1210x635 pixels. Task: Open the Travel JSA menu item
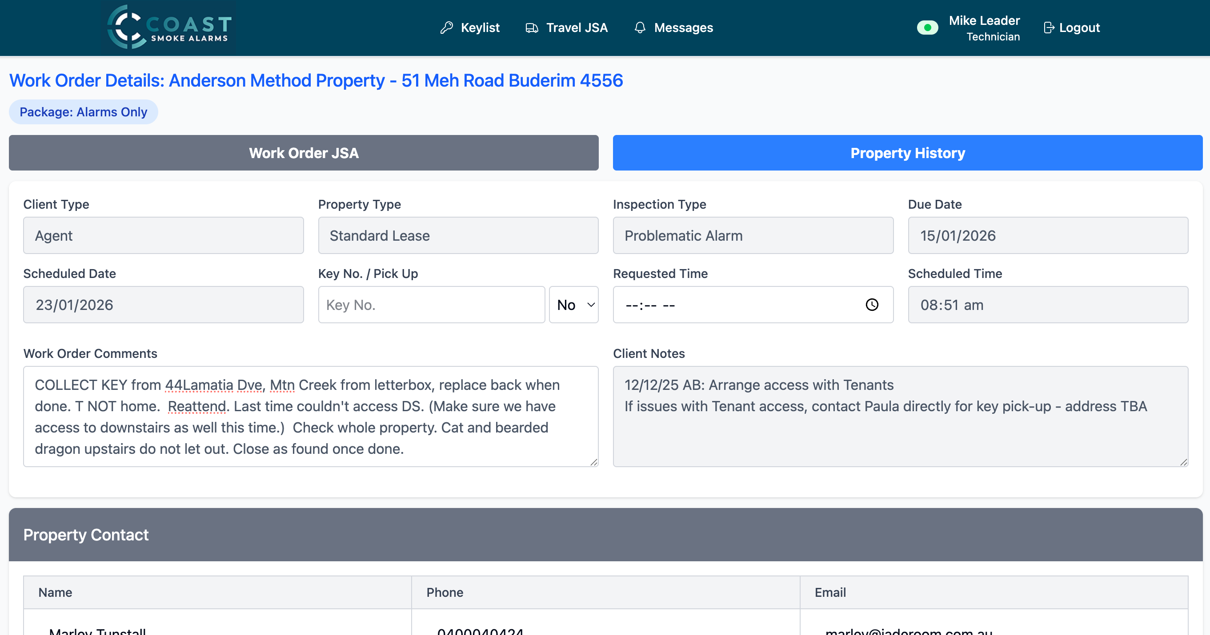577,28
